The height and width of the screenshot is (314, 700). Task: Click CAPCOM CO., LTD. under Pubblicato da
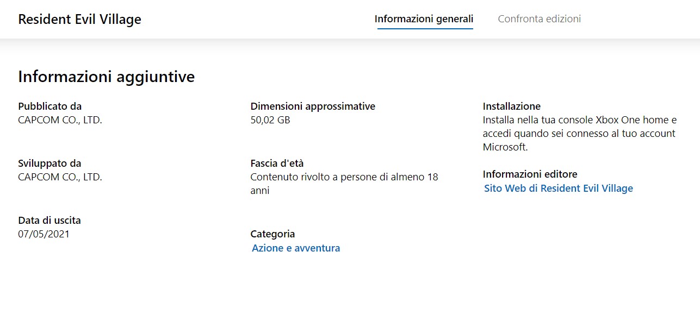pos(60,120)
